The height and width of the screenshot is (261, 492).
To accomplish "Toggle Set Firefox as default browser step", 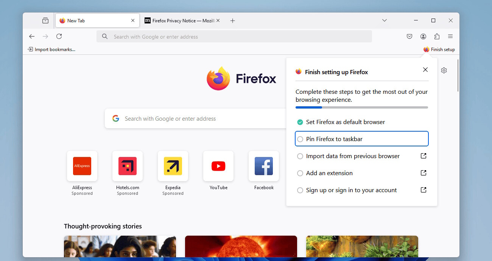I will pyautogui.click(x=362, y=122).
